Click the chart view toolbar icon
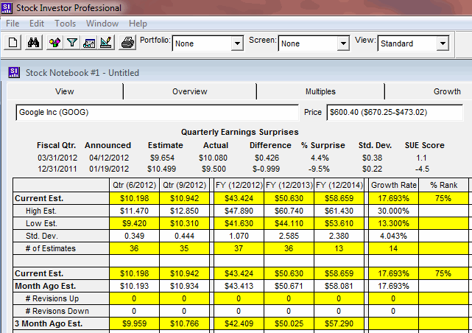 pyautogui.click(x=89, y=43)
